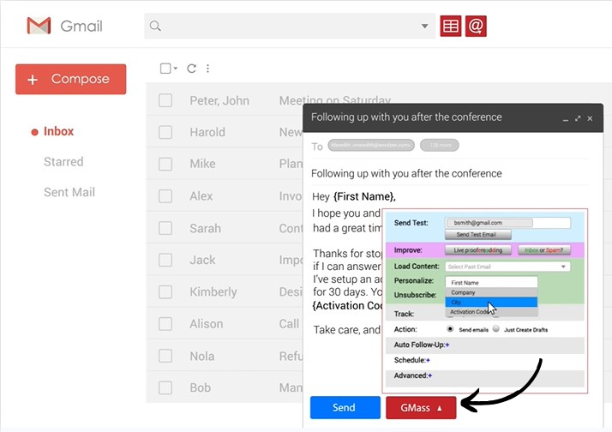
Task: Open the three-dot more options icon
Action: tap(207, 69)
